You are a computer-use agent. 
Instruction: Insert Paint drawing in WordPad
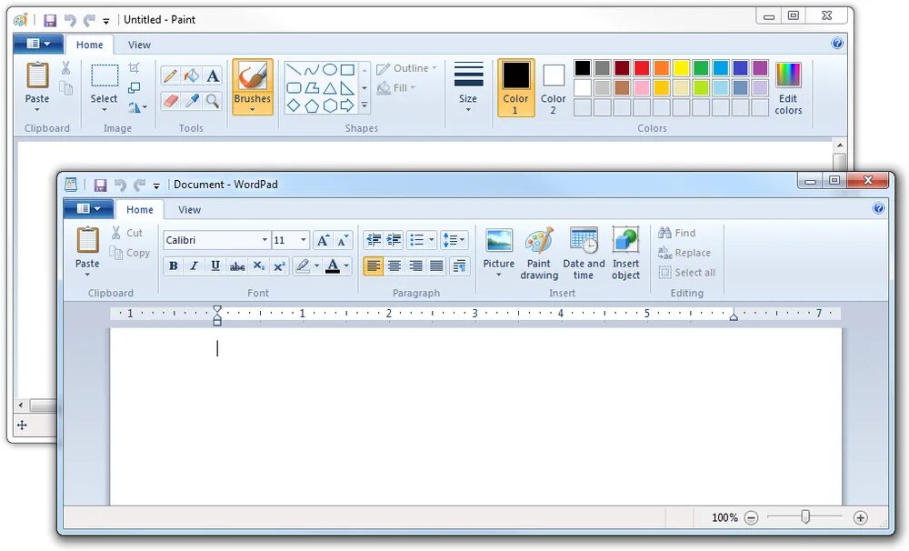click(x=539, y=254)
